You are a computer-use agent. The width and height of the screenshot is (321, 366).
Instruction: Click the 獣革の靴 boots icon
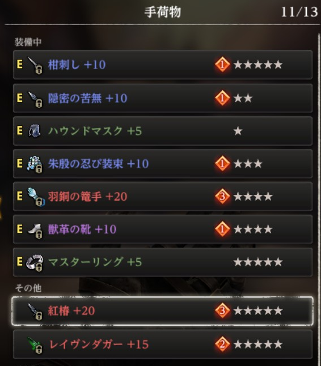[x=35, y=231]
